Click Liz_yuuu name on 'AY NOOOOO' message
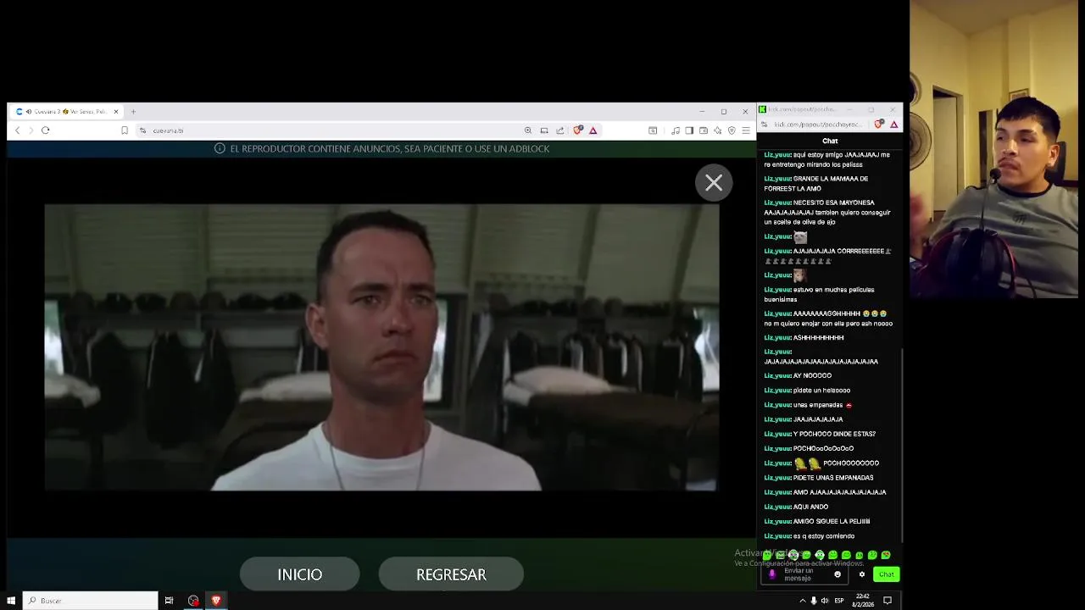Image resolution: width=1085 pixels, height=610 pixels. coord(777,375)
